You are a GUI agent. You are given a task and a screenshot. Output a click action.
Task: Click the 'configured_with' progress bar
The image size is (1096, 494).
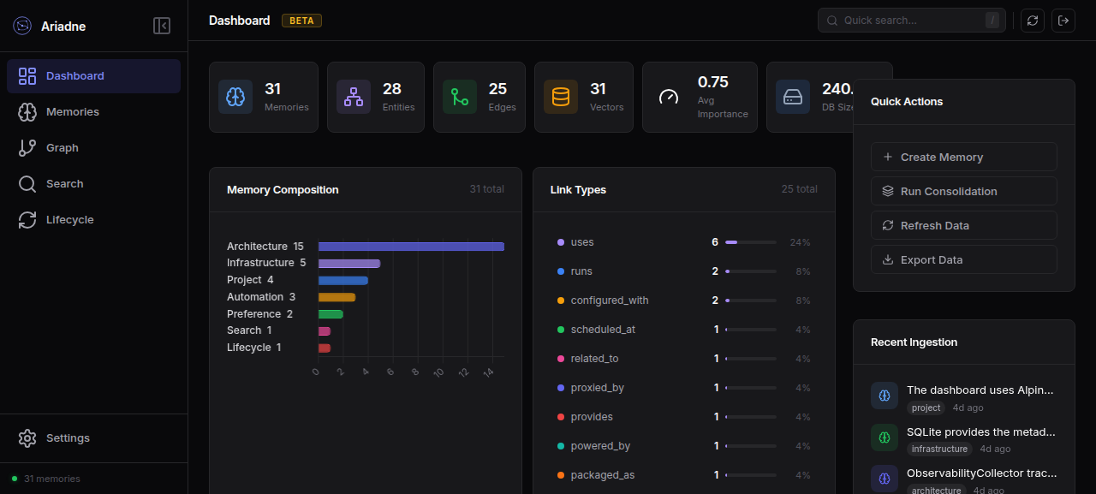pyautogui.click(x=751, y=301)
